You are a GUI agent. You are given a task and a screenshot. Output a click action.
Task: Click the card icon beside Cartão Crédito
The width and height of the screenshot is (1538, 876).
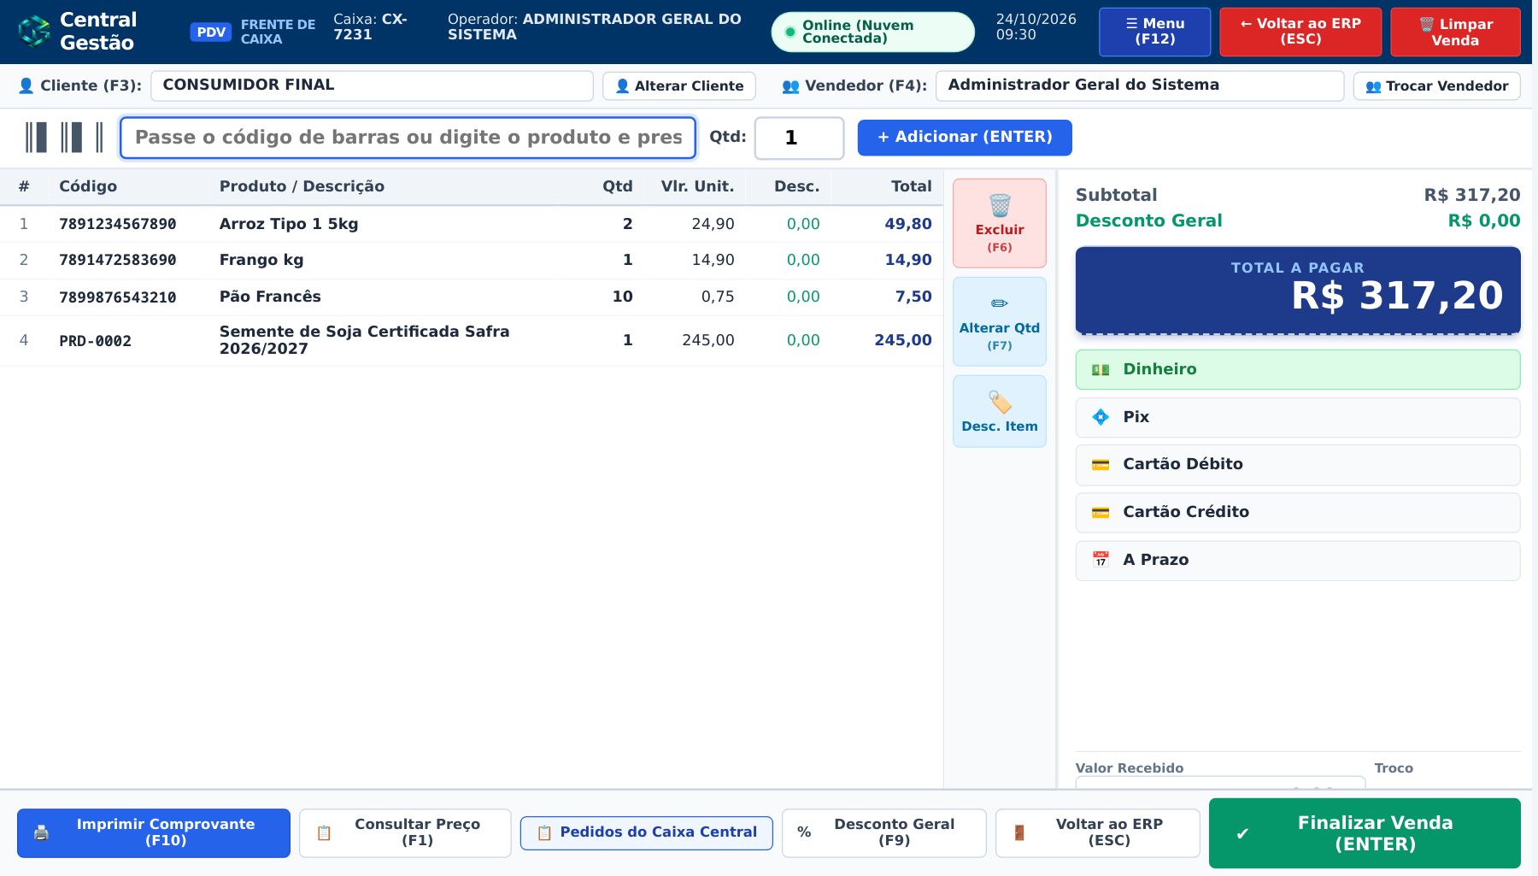coord(1101,512)
